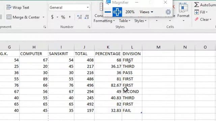Open the Clear dropdown
Image resolution: width=216 pixels, height=121 pixels.
coord(203,19)
